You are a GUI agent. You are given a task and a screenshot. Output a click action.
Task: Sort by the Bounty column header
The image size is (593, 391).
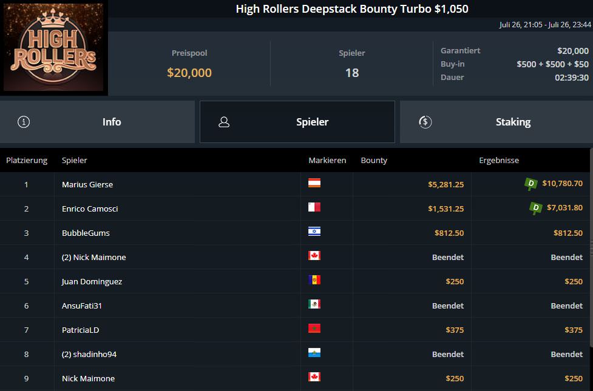[374, 161]
